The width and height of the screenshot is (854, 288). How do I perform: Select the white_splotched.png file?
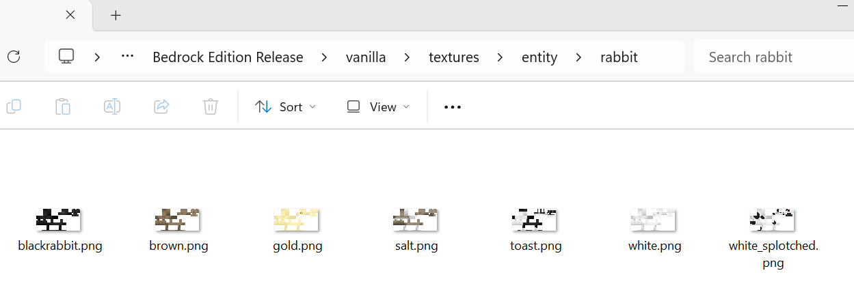pos(773,220)
